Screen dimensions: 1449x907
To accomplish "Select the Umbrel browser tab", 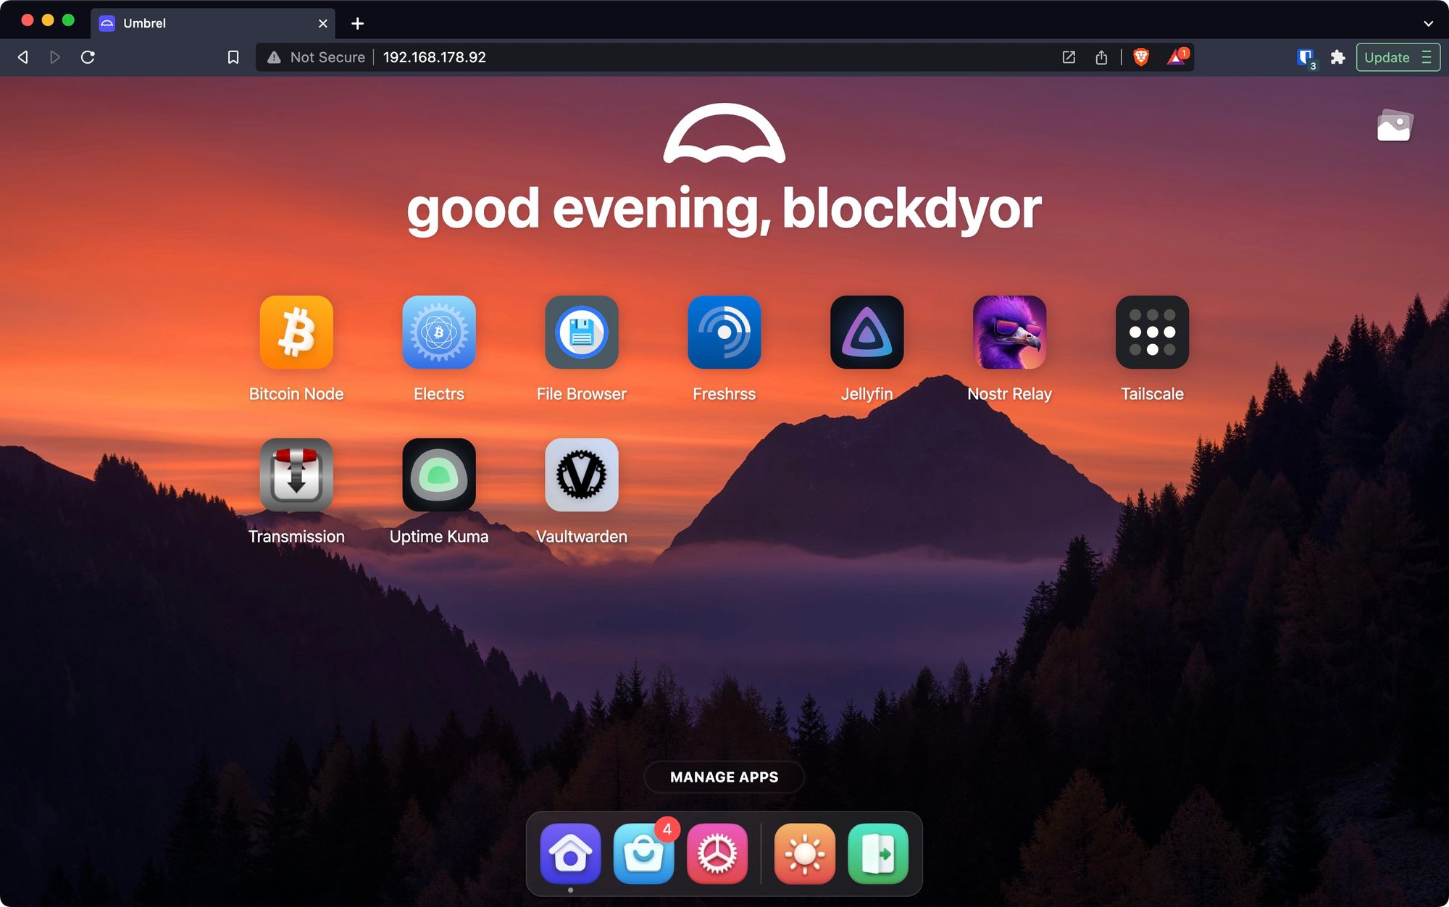I will click(213, 23).
